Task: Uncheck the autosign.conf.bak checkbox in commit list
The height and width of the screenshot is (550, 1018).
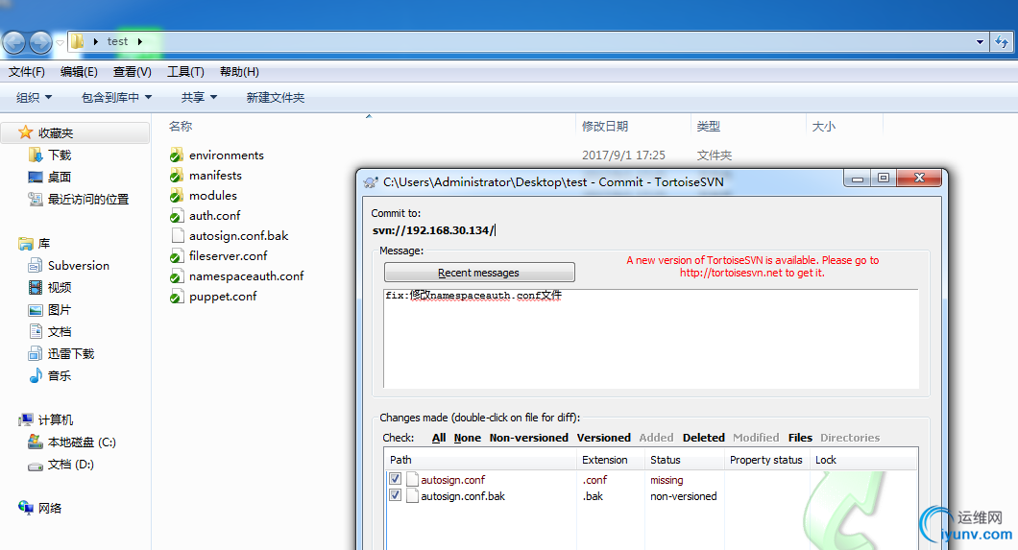Action: tap(395, 495)
